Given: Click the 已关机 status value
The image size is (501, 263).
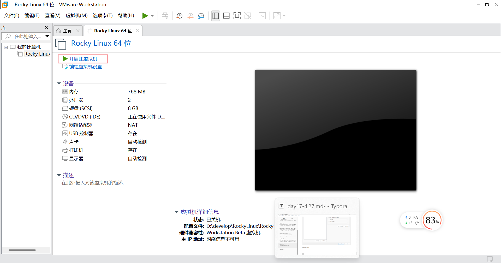Looking at the screenshot, I should point(213,220).
